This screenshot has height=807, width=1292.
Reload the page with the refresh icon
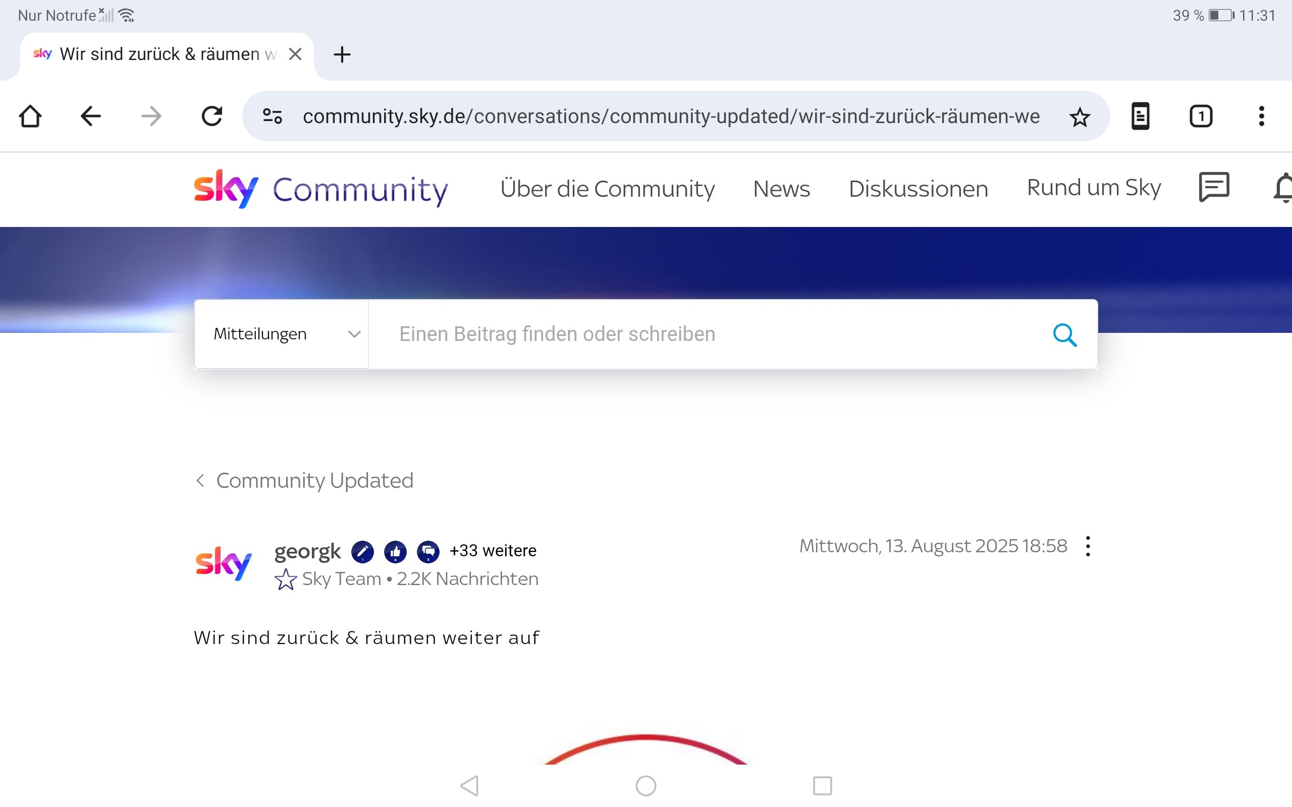coord(212,116)
